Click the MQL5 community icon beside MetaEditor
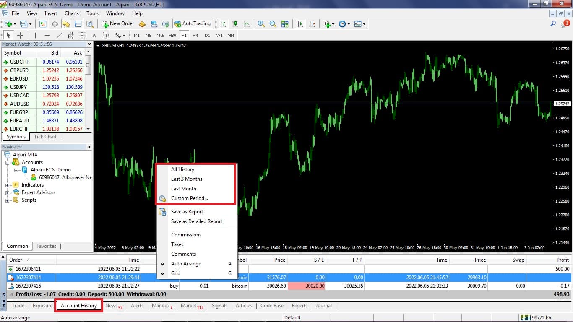 click(154, 24)
